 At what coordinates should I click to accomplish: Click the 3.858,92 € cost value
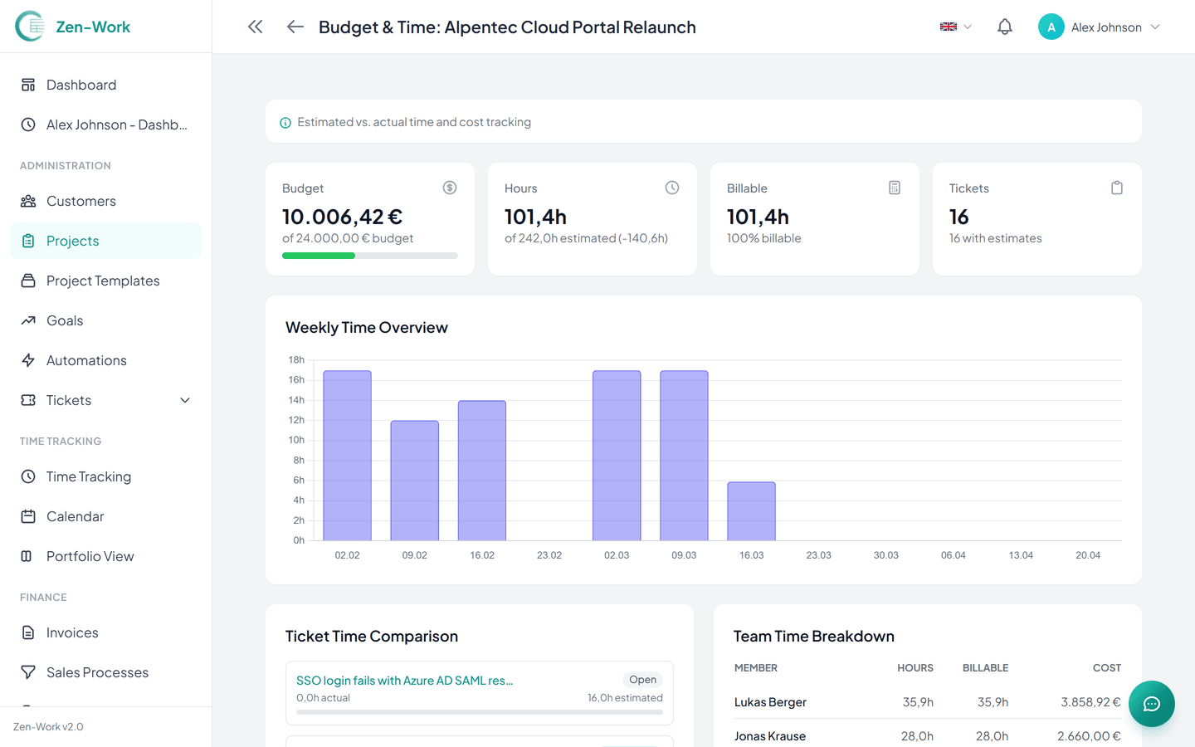(1090, 702)
